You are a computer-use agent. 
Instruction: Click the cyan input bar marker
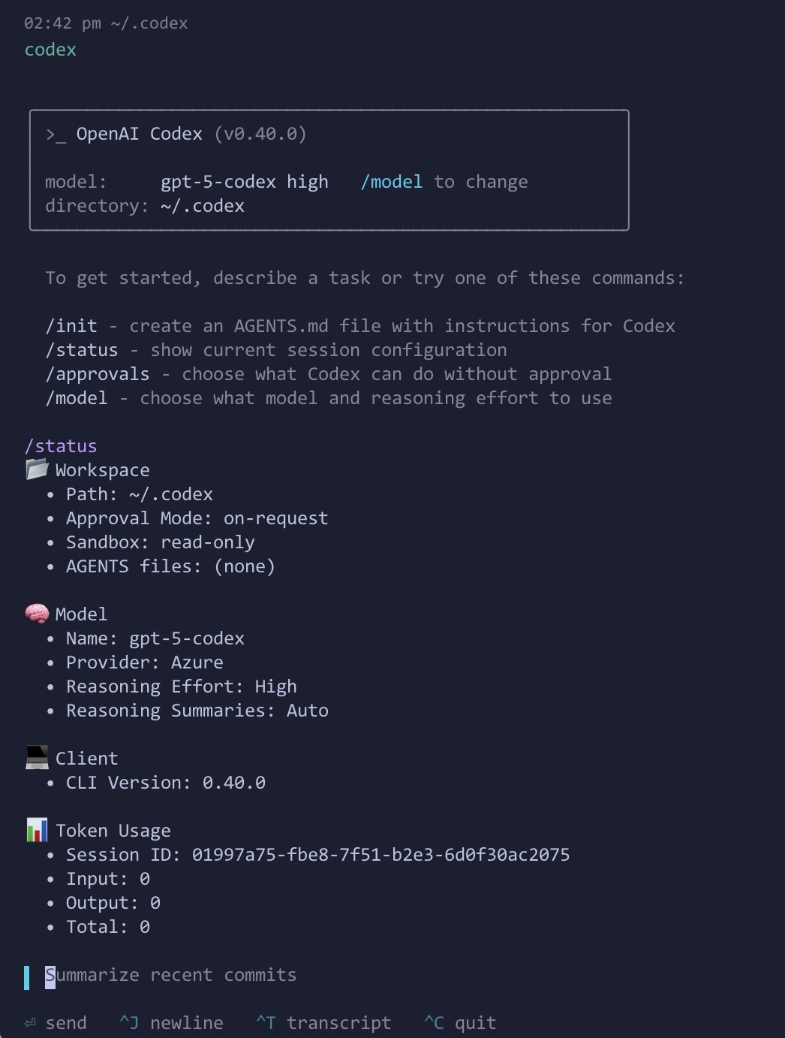tap(27, 977)
